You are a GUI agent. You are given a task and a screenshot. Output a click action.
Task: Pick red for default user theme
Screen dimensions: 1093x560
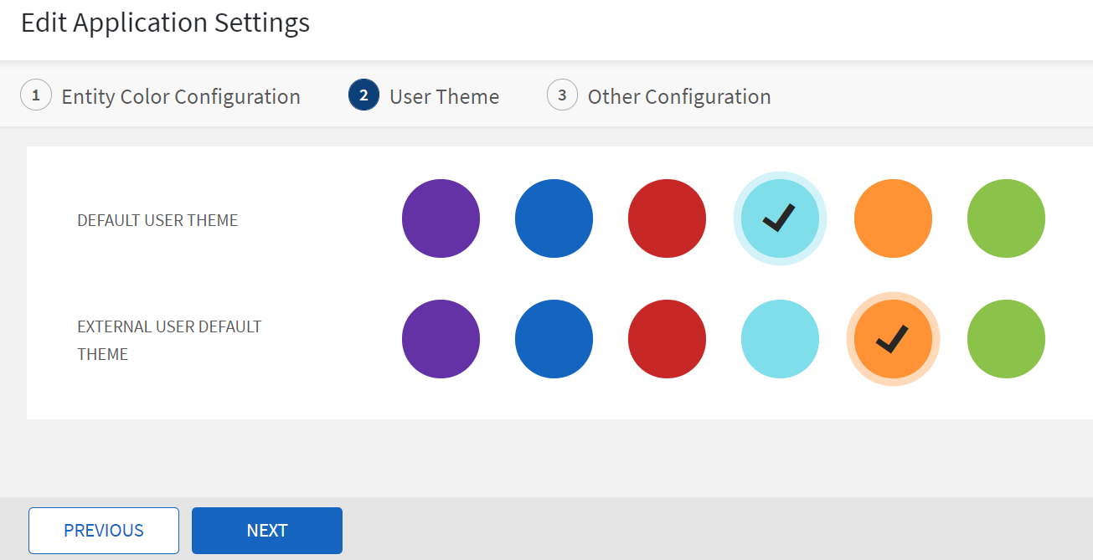coord(667,218)
